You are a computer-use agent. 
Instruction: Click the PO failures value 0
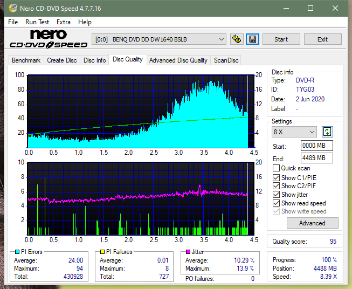[x=253, y=279]
